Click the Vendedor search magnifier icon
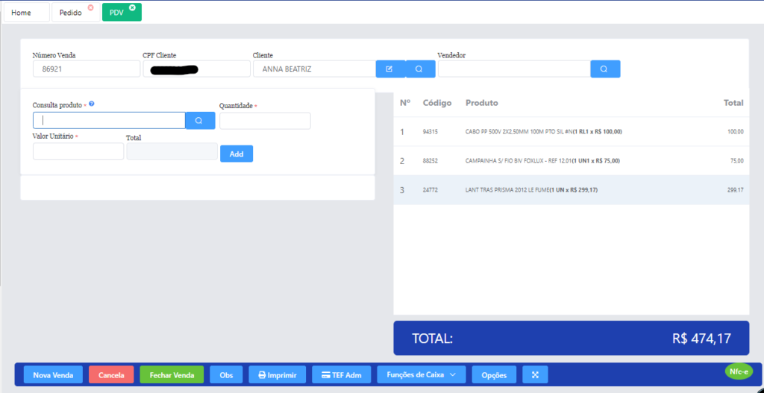Viewport: 764px width, 393px height. click(x=604, y=69)
